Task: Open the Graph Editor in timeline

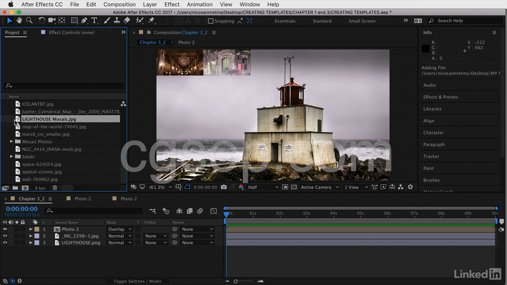Action: [213, 211]
